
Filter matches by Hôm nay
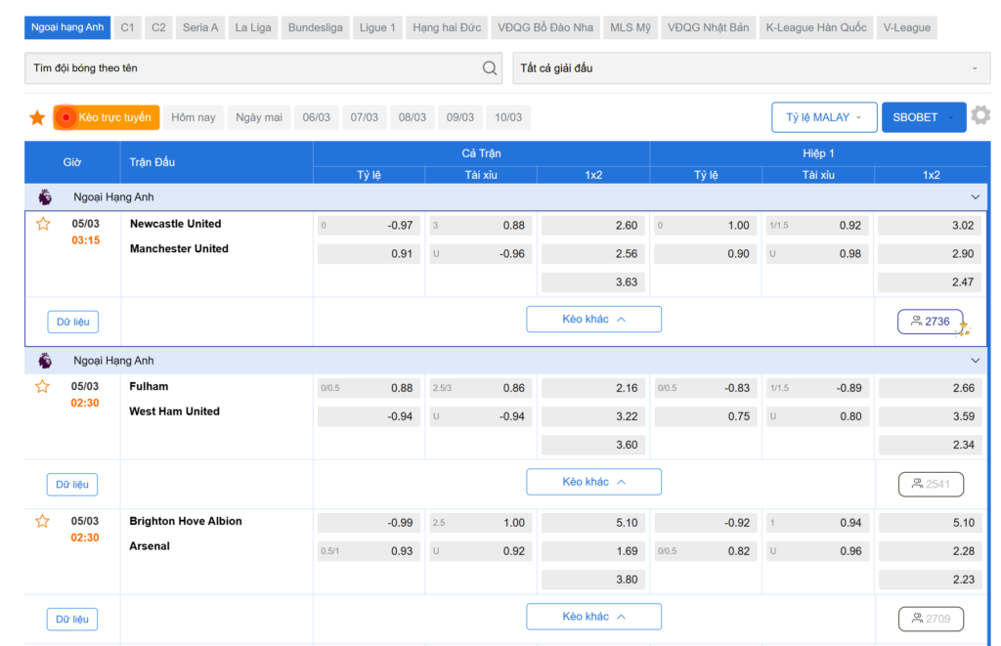coord(194,117)
